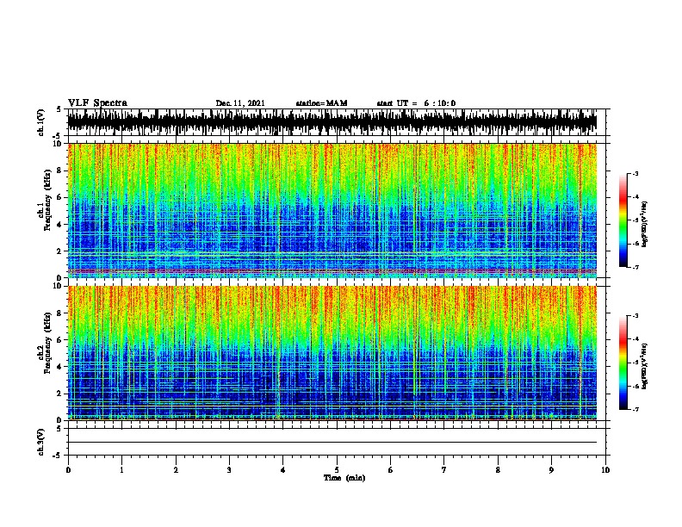Click the "station=MAM" header label
Image resolution: width=682 pixels, height=527 pixels.
[x=321, y=103]
